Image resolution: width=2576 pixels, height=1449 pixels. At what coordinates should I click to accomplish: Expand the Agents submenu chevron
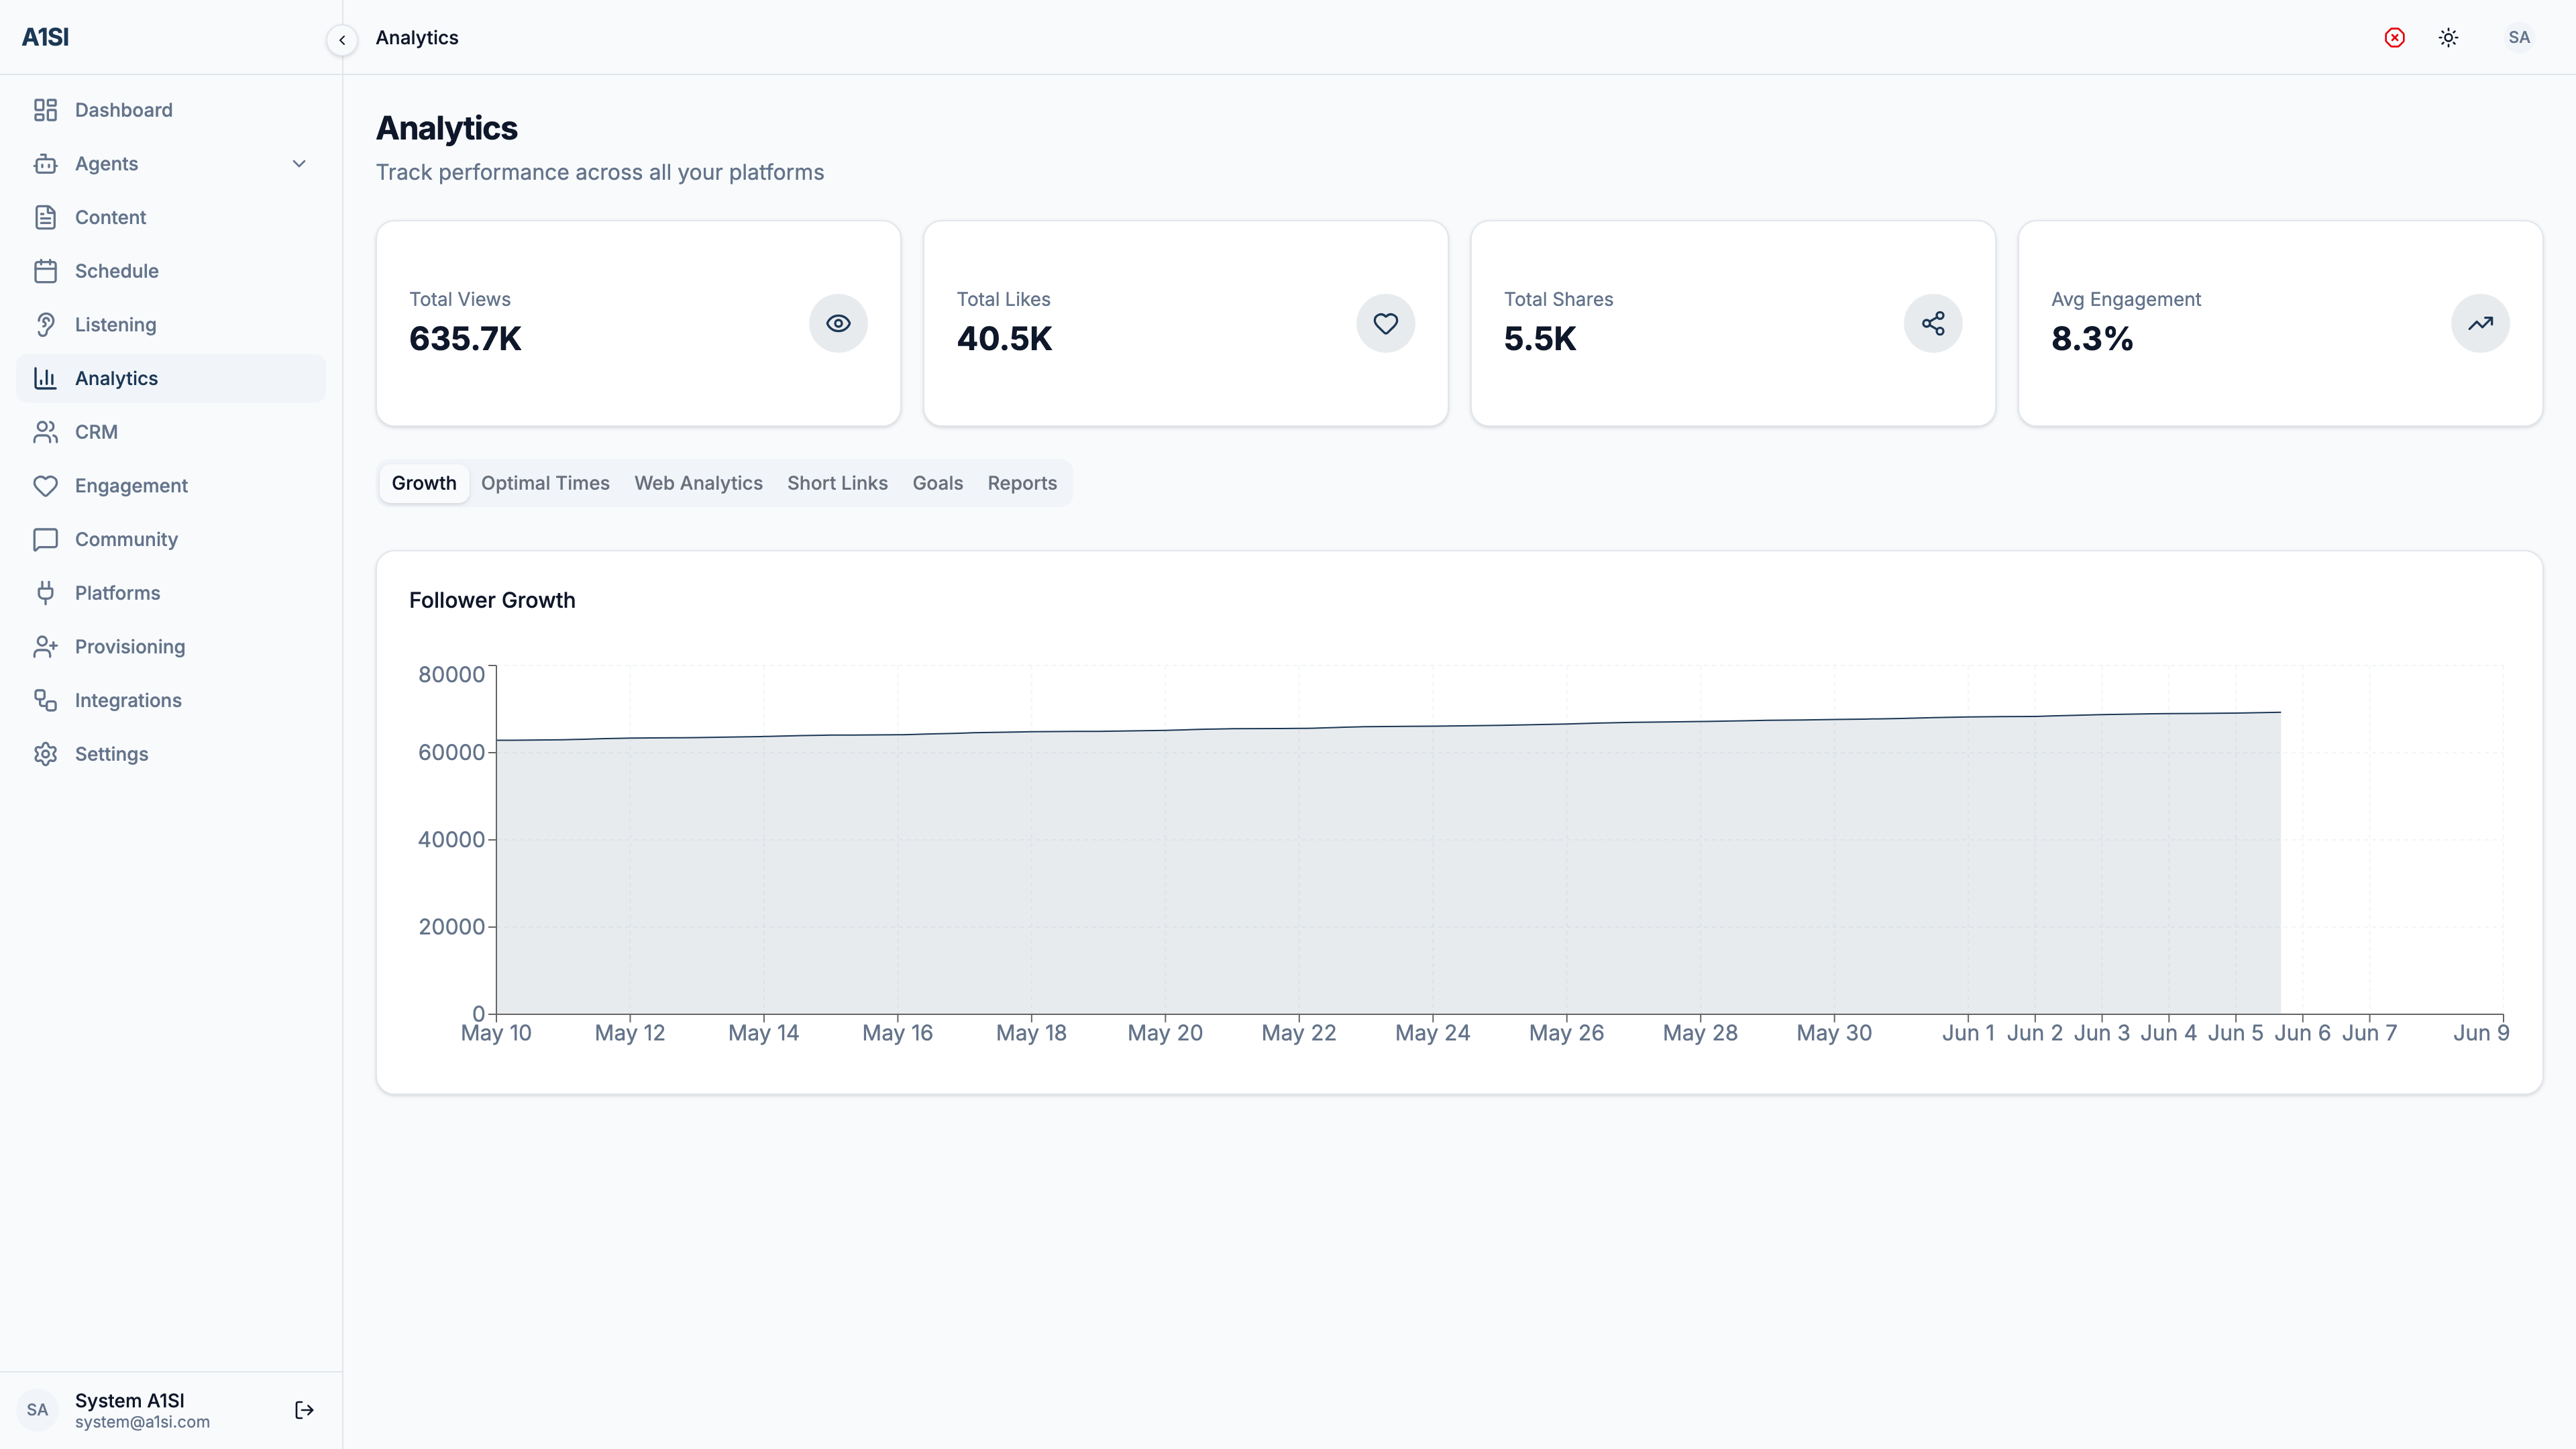(299, 164)
